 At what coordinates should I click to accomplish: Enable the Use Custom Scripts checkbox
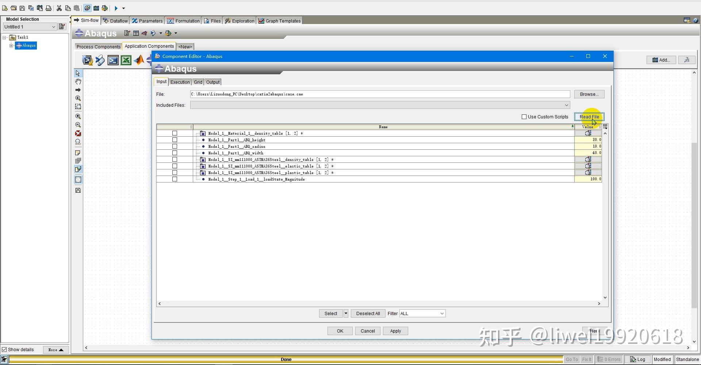524,117
